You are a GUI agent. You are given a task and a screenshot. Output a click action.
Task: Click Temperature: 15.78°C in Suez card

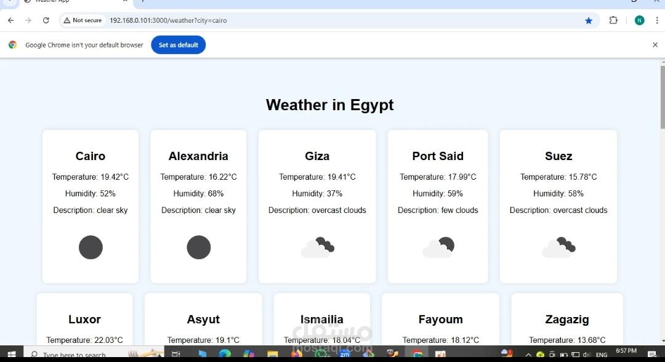point(558,177)
